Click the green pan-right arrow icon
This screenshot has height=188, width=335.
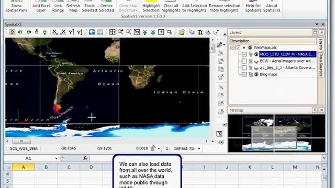point(29,32)
